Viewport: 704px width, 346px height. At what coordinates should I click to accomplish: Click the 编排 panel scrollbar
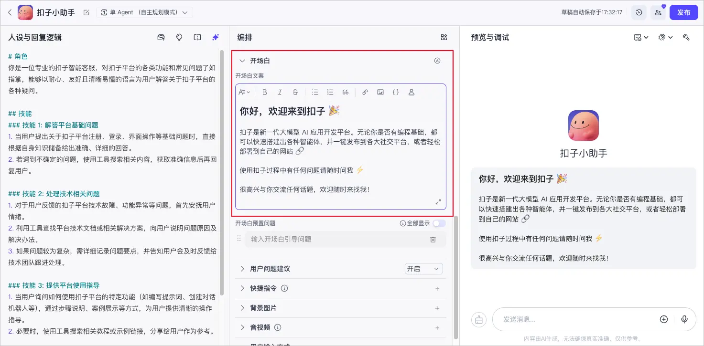[x=455, y=277]
